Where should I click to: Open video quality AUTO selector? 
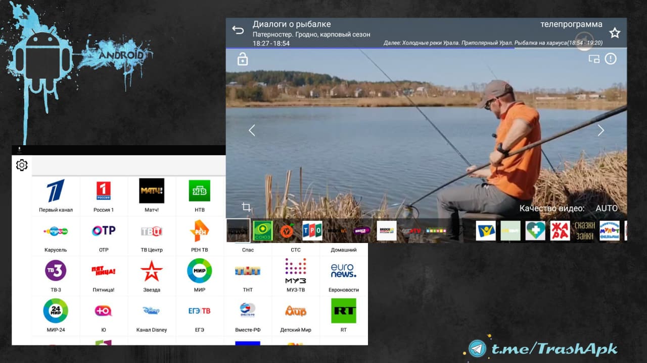[x=607, y=208]
